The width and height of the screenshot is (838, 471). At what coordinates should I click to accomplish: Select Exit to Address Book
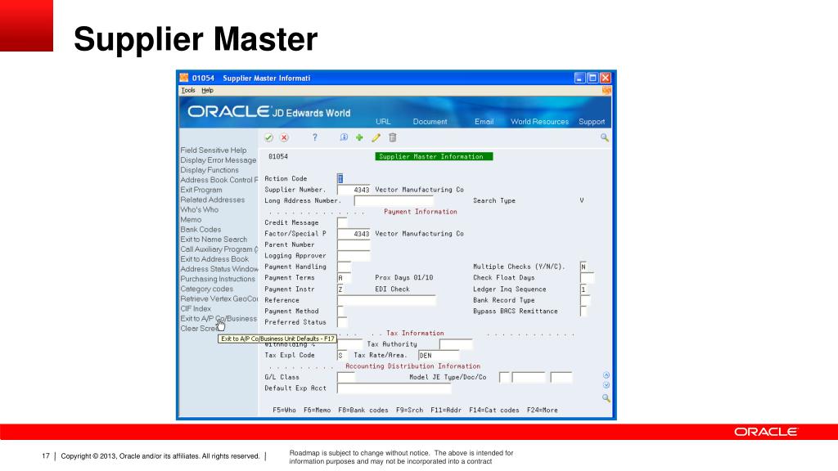(x=214, y=259)
